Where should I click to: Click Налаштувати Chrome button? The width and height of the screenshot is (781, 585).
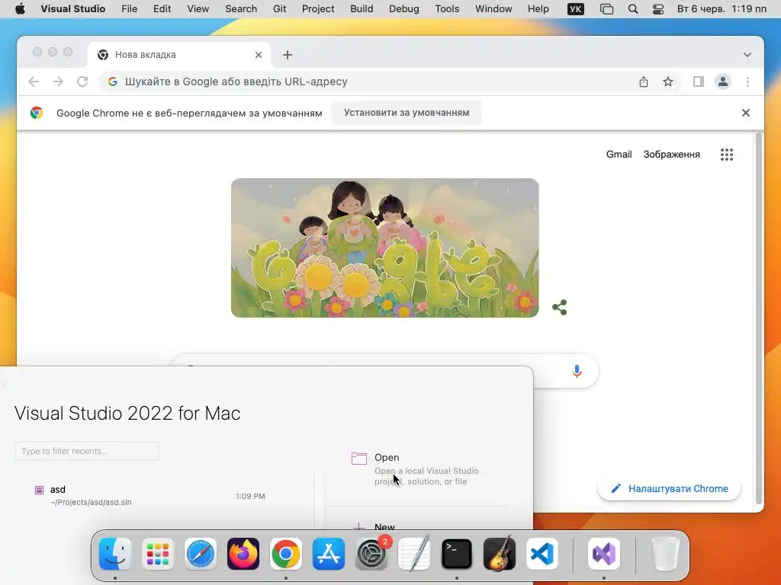coord(670,488)
